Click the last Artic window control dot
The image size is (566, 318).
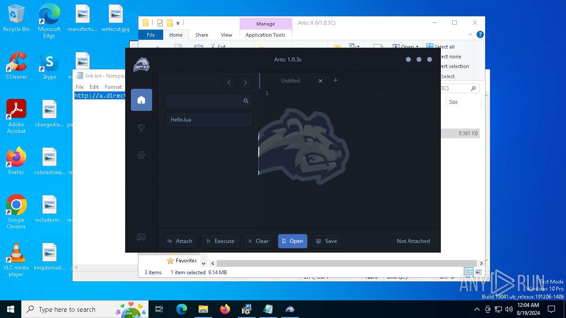tap(429, 60)
